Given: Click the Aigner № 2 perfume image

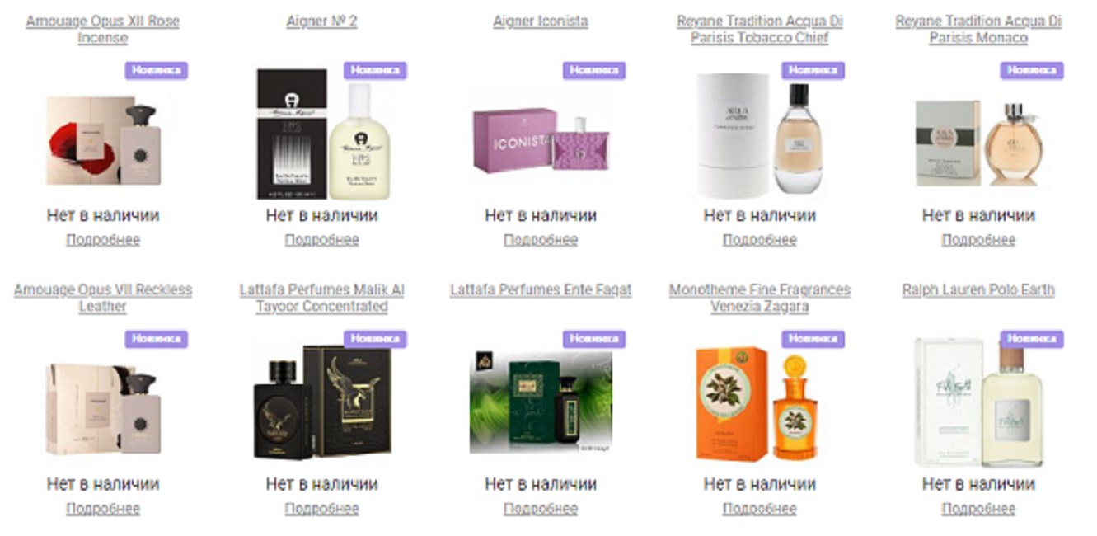Looking at the screenshot, I should 321,134.
